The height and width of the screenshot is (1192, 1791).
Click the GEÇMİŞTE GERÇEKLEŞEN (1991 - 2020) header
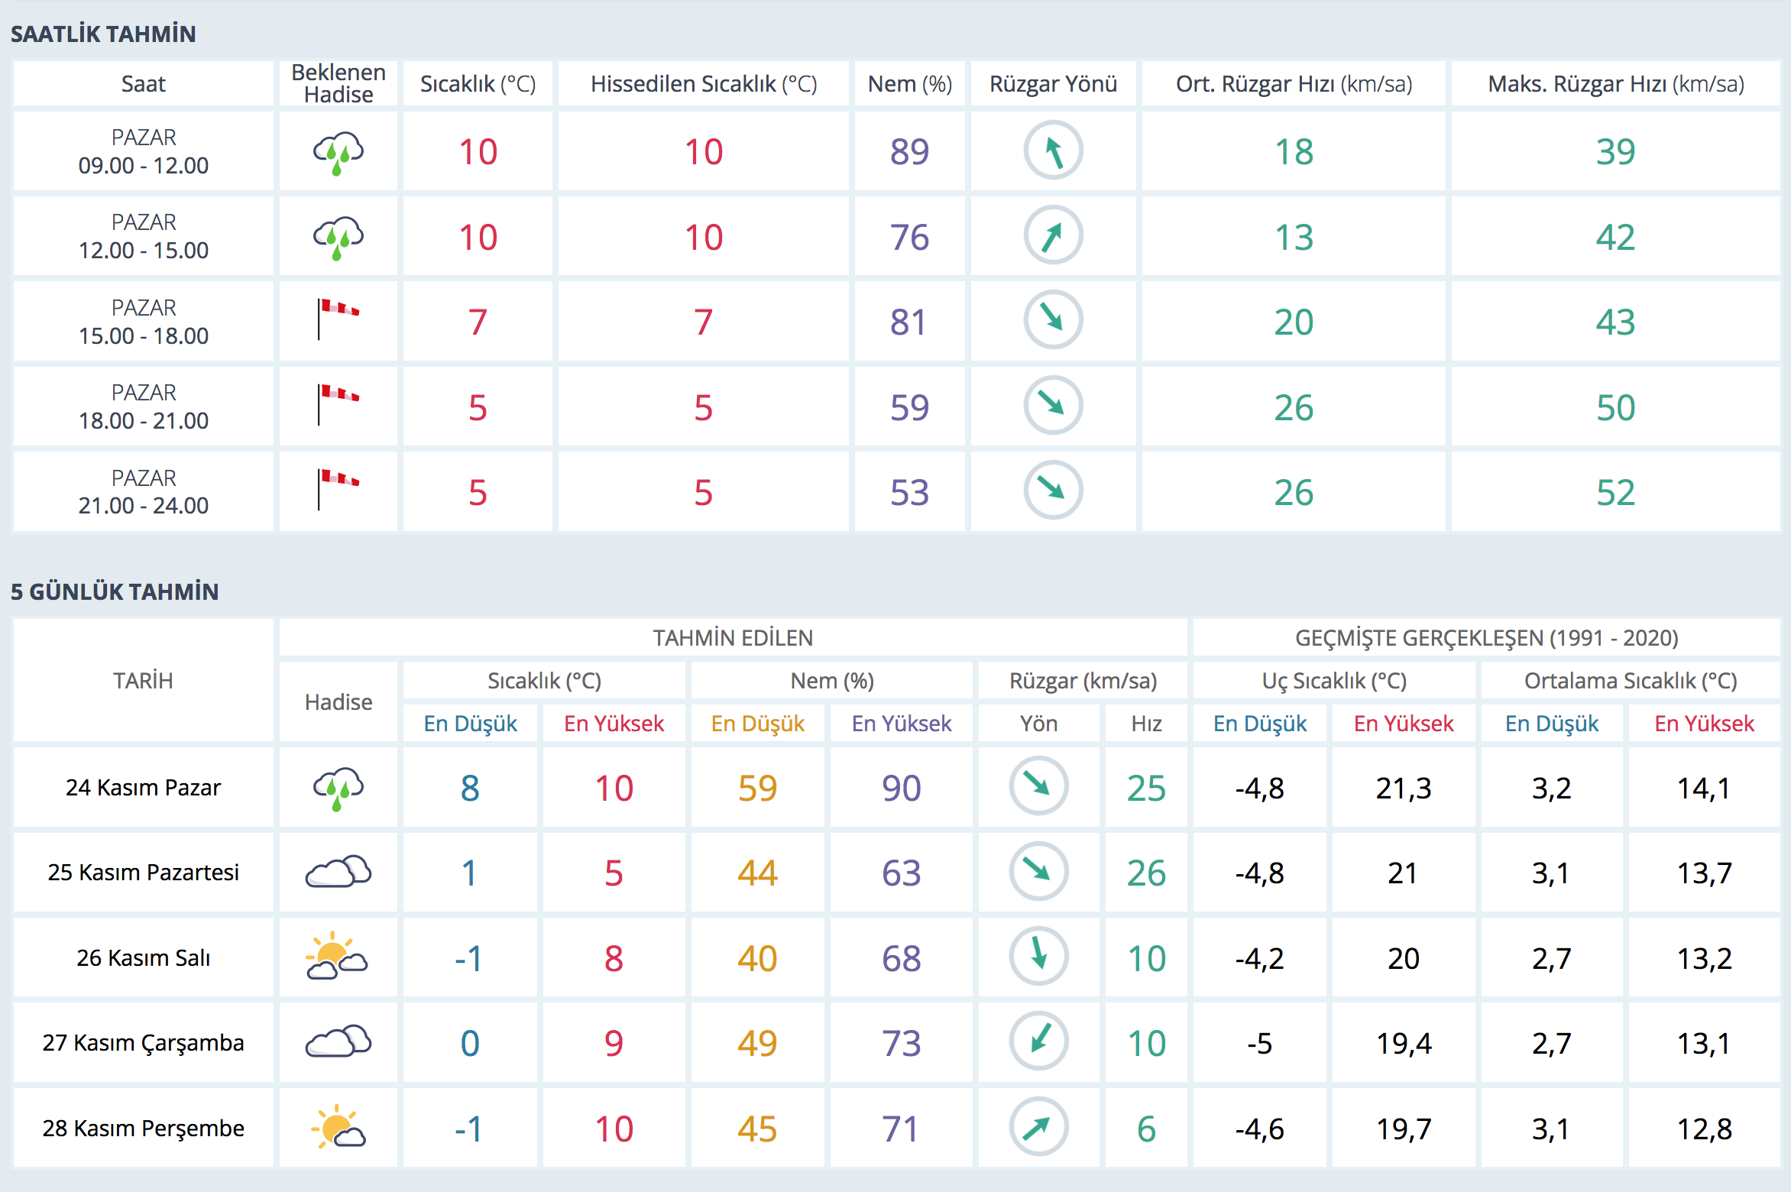tap(1486, 638)
